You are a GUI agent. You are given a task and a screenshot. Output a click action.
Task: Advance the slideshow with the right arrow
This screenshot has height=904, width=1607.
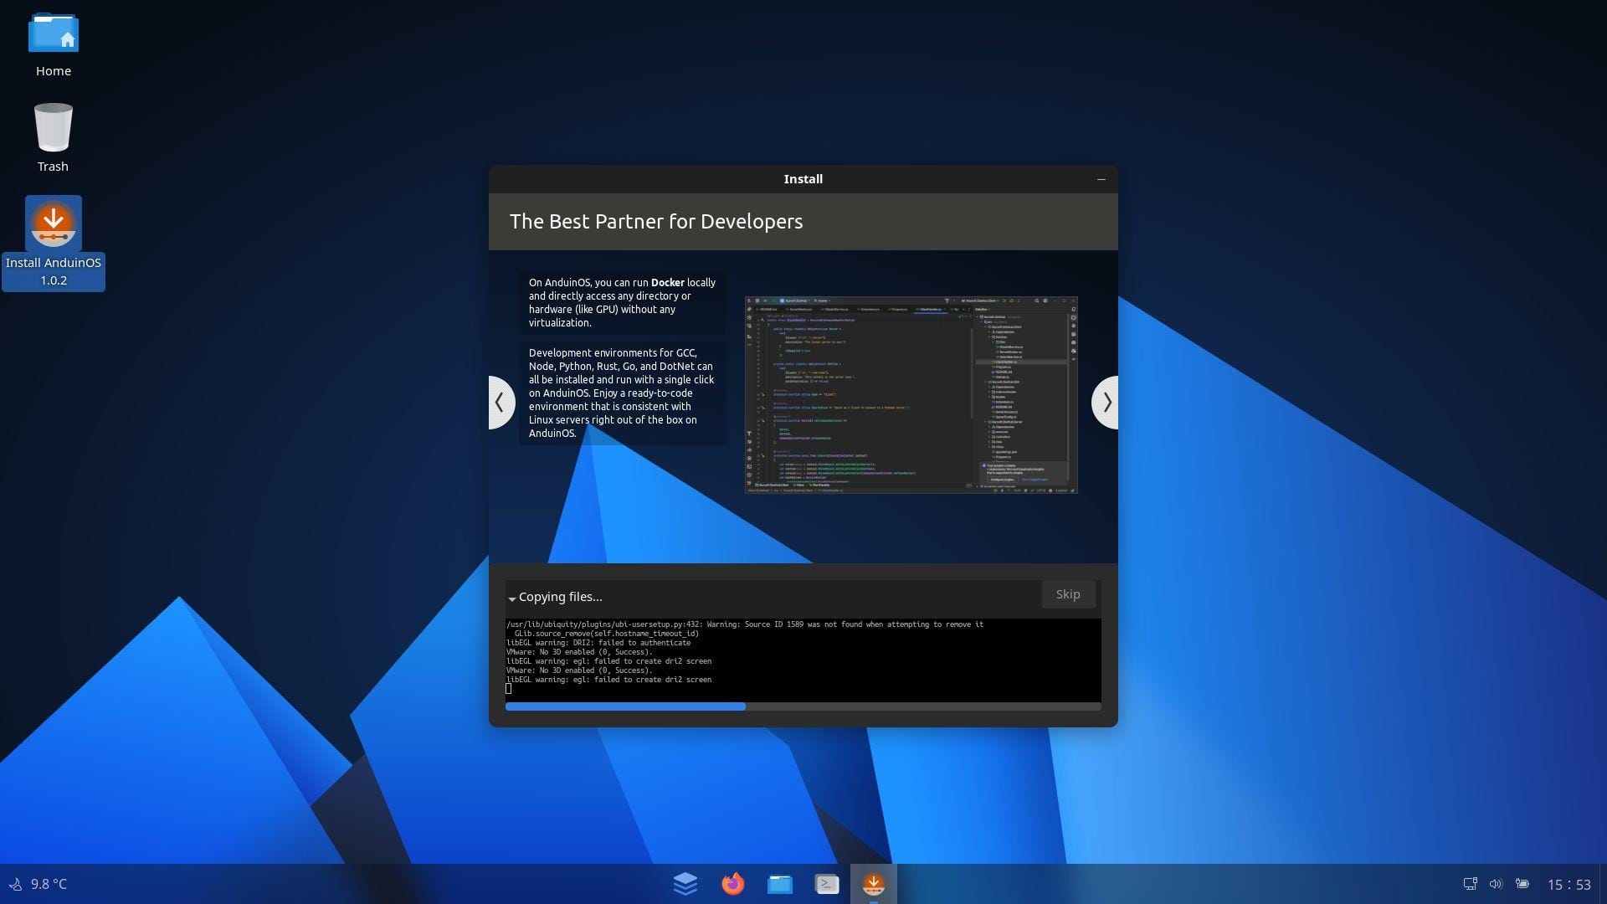1106,403
